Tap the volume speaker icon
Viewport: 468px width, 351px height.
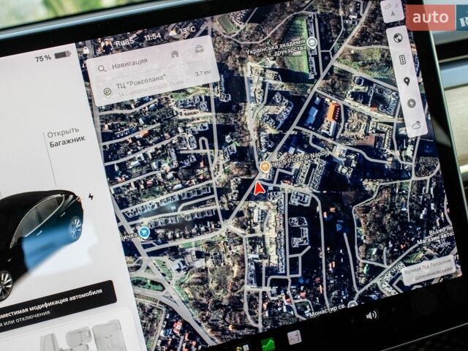coord(372,314)
